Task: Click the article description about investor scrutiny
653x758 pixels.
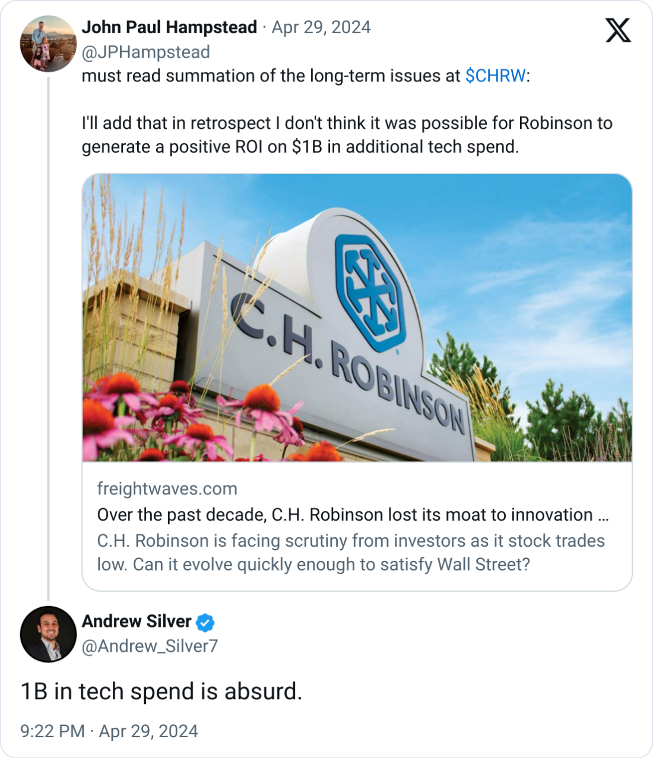Action: tap(351, 552)
